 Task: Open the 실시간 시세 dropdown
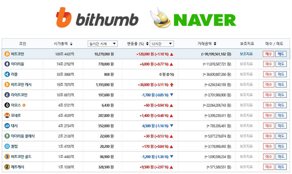(x=103, y=43)
